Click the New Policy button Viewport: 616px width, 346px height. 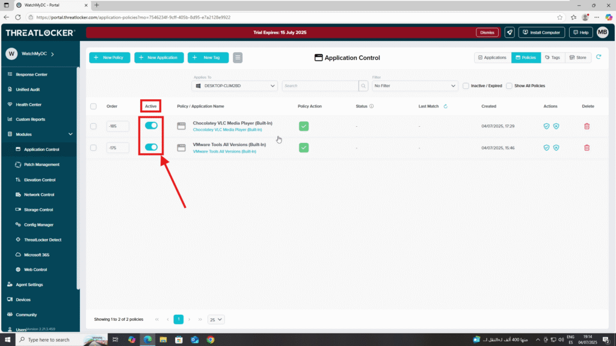pyautogui.click(x=109, y=58)
